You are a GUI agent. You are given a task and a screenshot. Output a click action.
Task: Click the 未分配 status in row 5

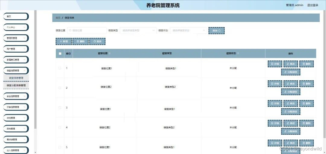pyautogui.click(x=233, y=147)
